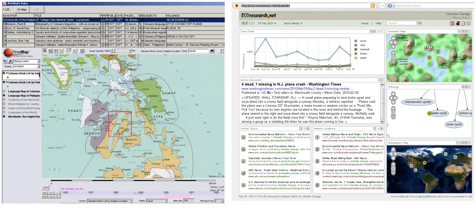Toggle Language Map of Philippines layer checkbox
The height and width of the screenshot is (224, 476).
[4, 96]
